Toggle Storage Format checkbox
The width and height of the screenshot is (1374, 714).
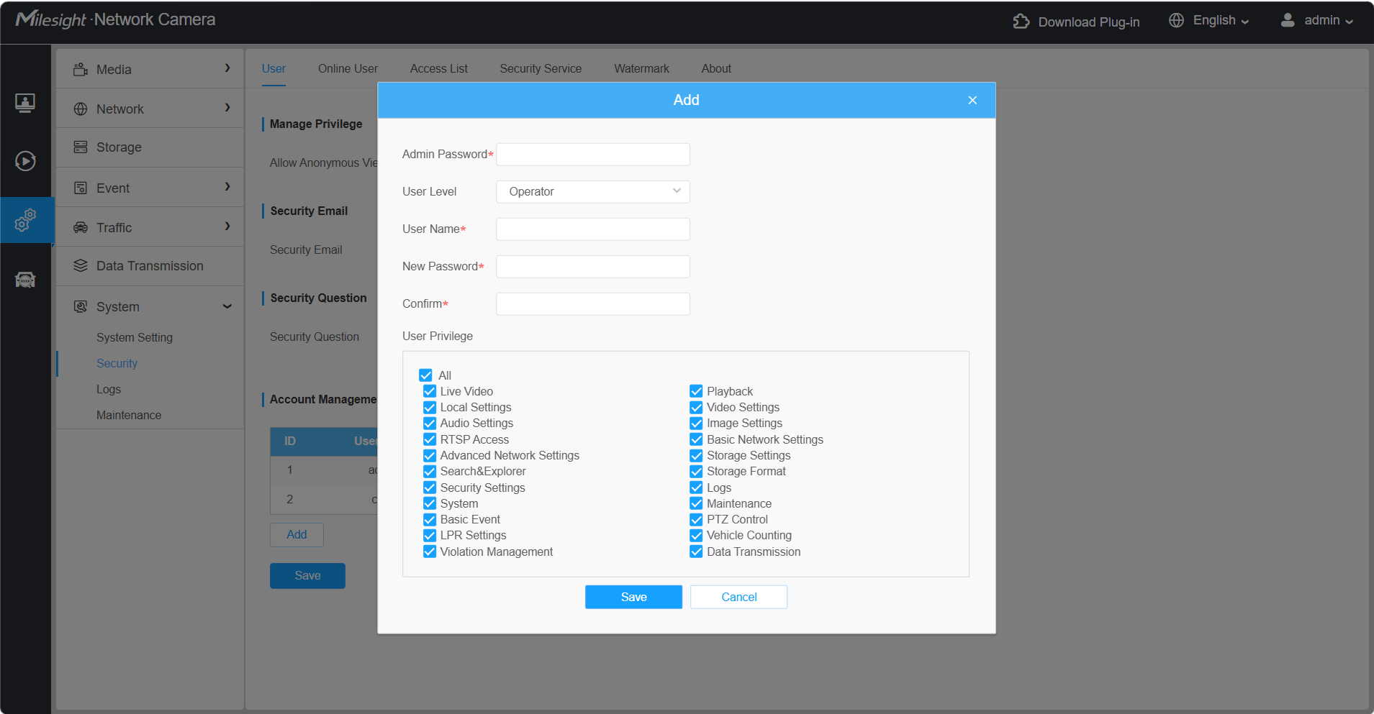point(696,472)
